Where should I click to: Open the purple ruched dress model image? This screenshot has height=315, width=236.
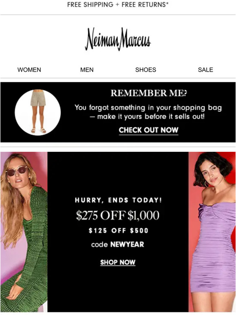coord(212,232)
